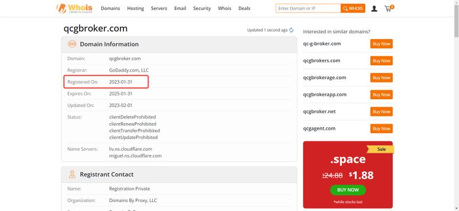Select the Registration Private name value
459x211 pixels.
coord(130,189)
